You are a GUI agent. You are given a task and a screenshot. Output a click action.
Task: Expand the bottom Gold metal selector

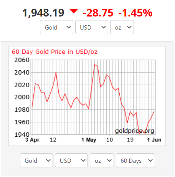(36, 160)
